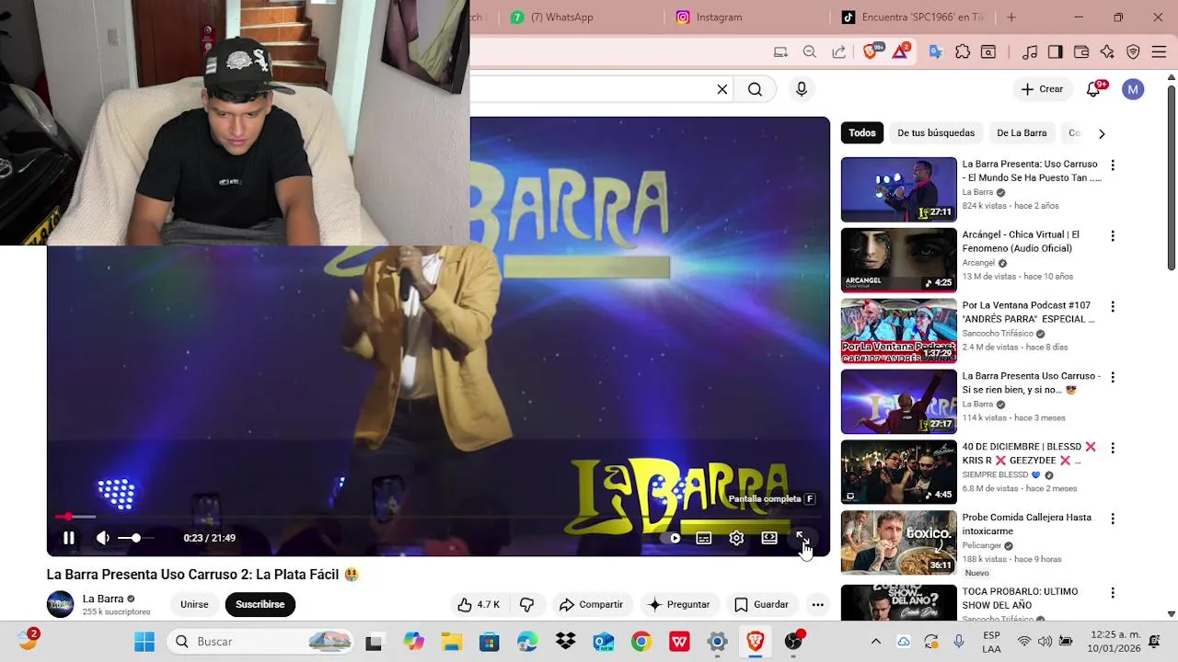Open the music note playlist icon in toolbar
The width and height of the screenshot is (1178, 662).
click(x=1030, y=52)
